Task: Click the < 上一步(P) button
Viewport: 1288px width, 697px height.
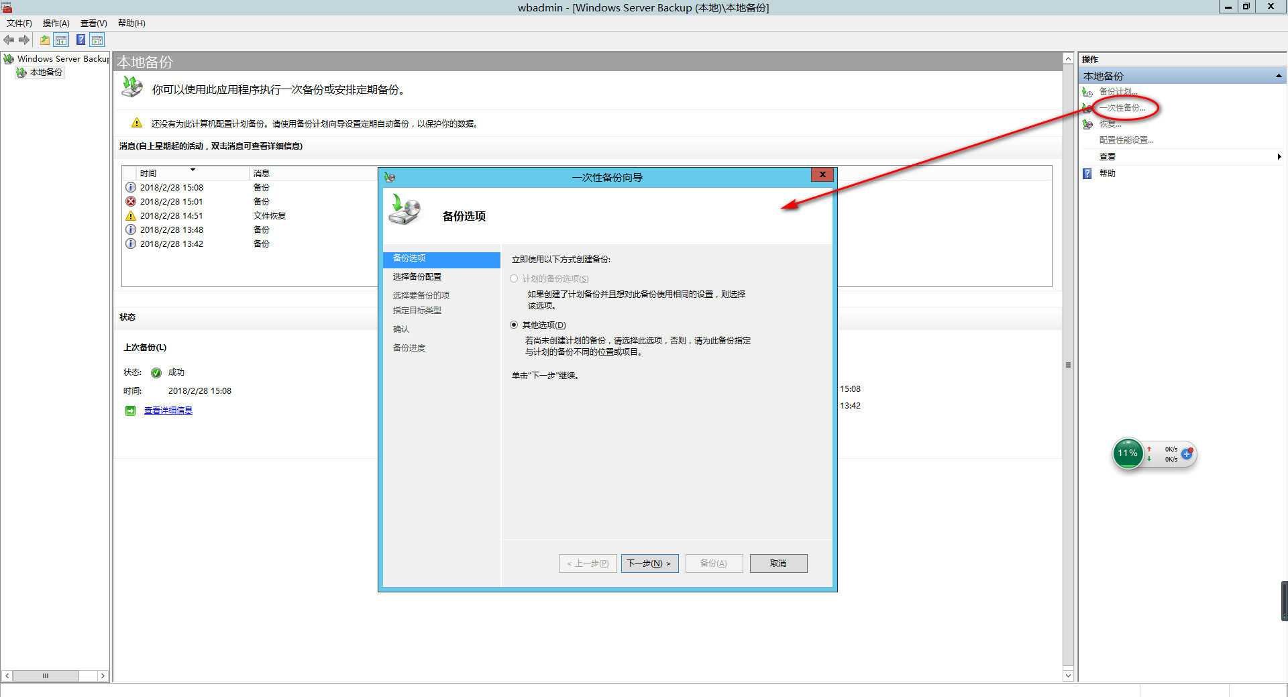Action: [x=588, y=564]
